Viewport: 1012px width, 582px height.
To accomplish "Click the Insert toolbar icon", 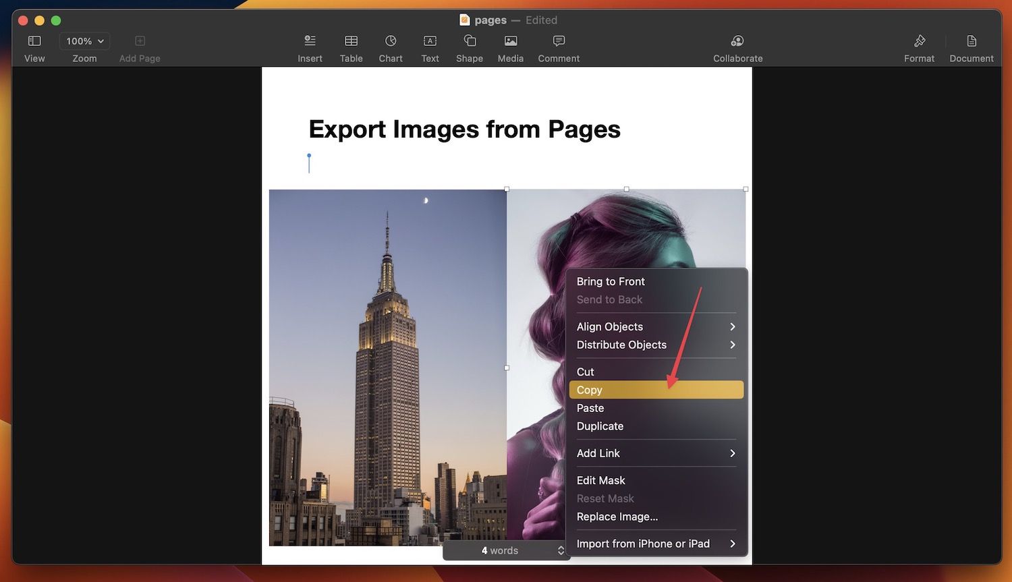I will 310,41.
